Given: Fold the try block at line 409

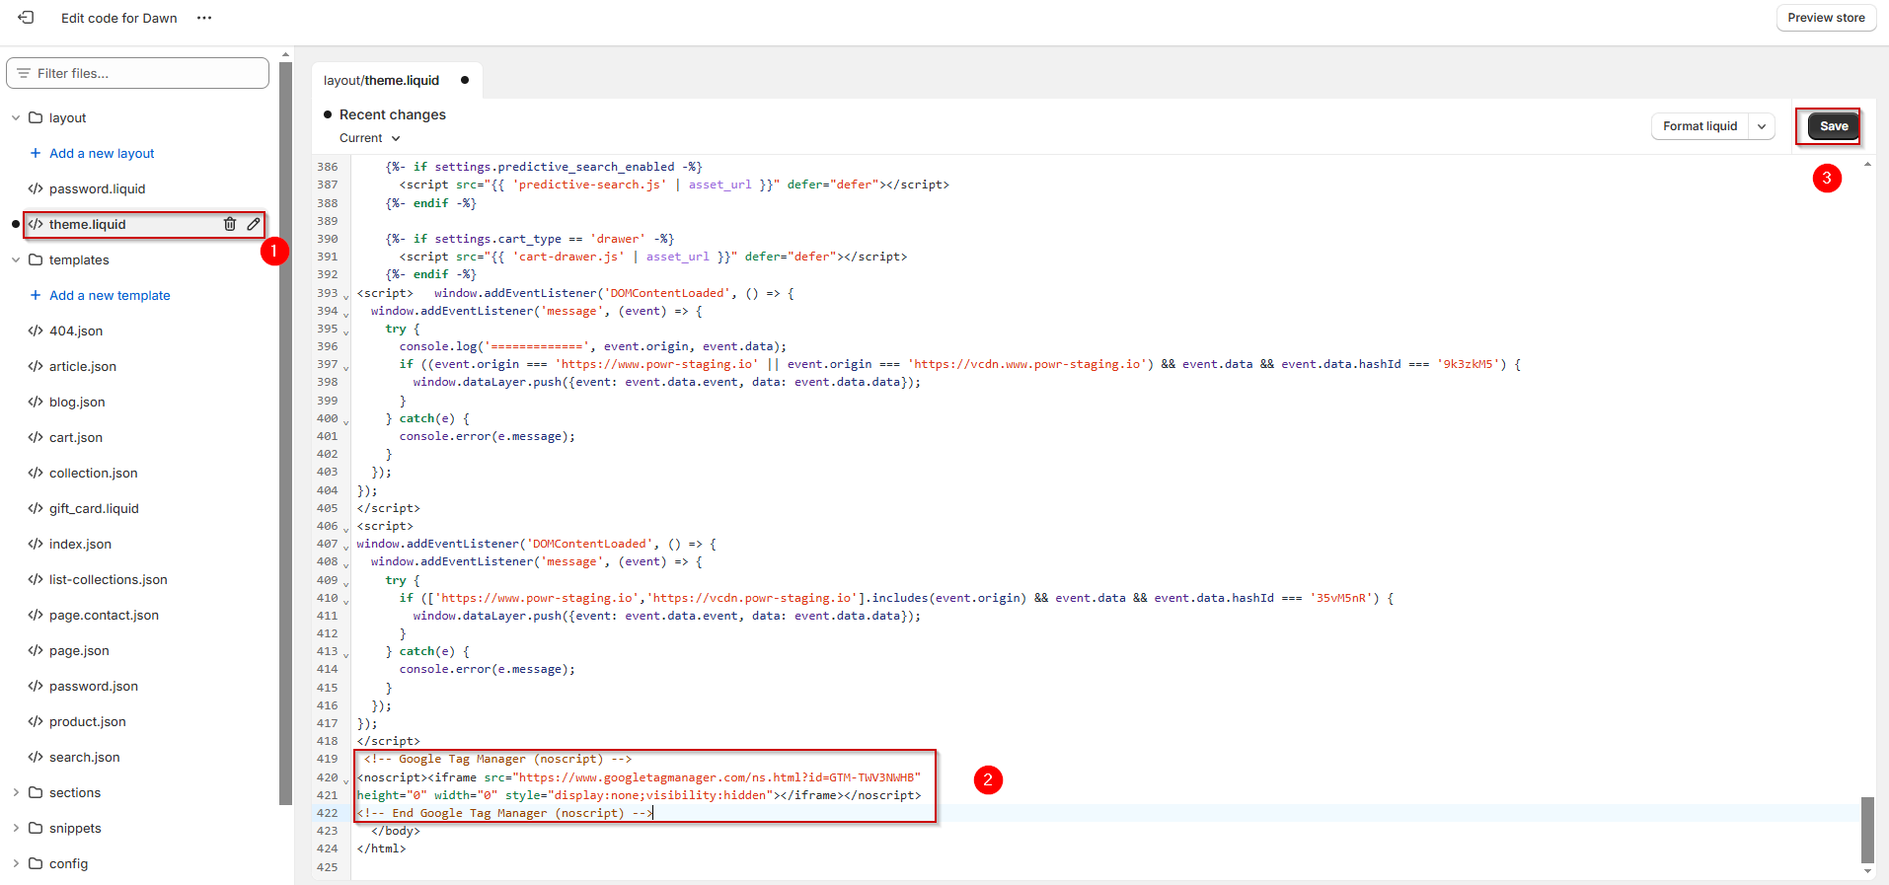Looking at the screenshot, I should tap(346, 582).
